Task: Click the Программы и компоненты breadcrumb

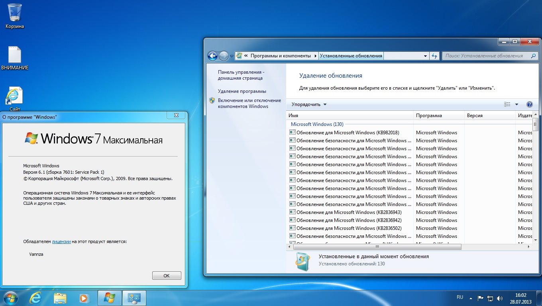Action: click(x=281, y=56)
